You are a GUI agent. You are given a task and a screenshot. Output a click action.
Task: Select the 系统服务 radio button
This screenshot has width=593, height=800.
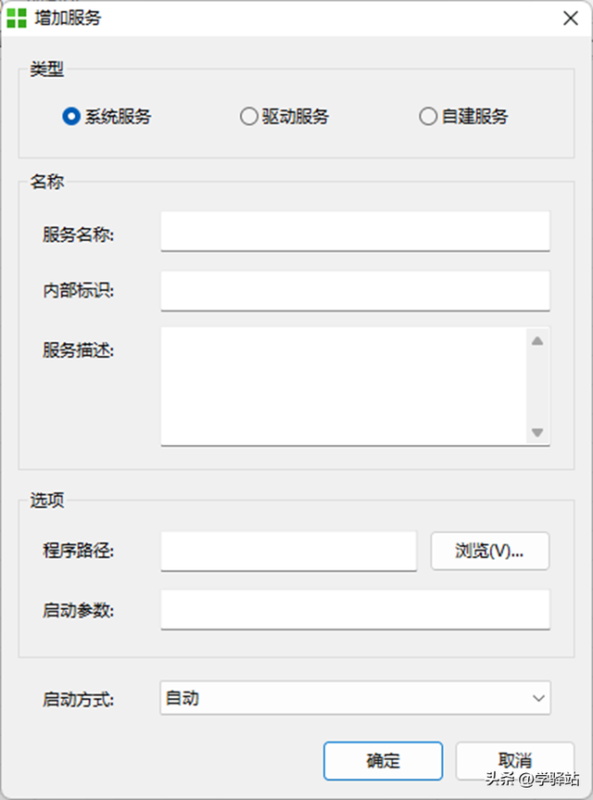coord(69,117)
